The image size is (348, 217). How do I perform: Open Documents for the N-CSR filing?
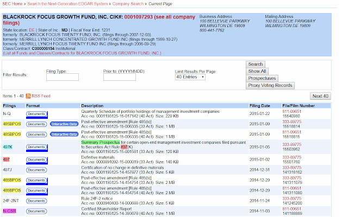click(x=36, y=211)
